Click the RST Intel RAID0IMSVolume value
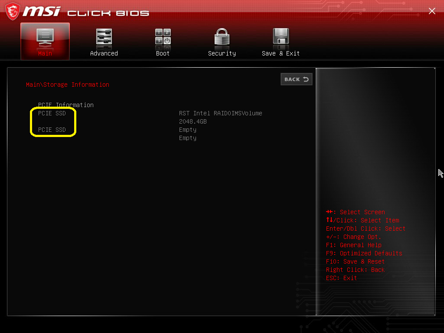Image resolution: width=444 pixels, height=333 pixels. 221,113
